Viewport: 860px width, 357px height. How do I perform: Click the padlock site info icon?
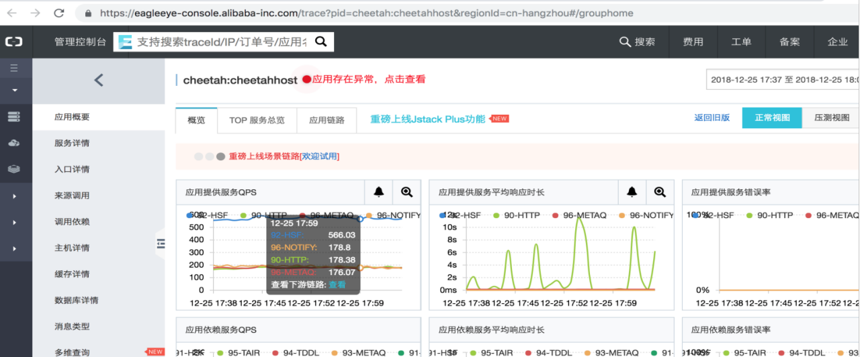[89, 13]
